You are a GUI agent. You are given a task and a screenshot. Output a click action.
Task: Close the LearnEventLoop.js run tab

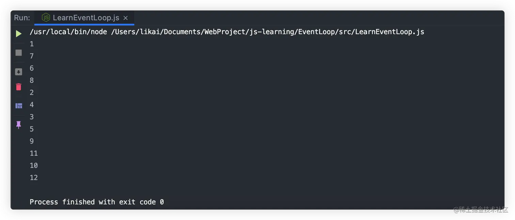tap(126, 18)
